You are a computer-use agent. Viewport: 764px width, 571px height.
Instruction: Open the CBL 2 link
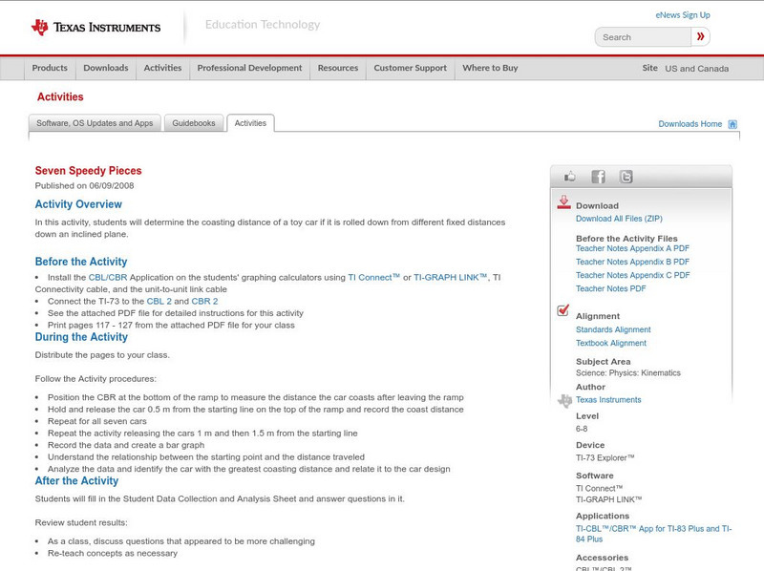[159, 301]
